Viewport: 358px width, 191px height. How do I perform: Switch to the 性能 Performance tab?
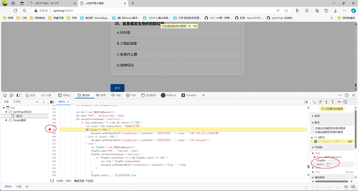(x=116, y=95)
